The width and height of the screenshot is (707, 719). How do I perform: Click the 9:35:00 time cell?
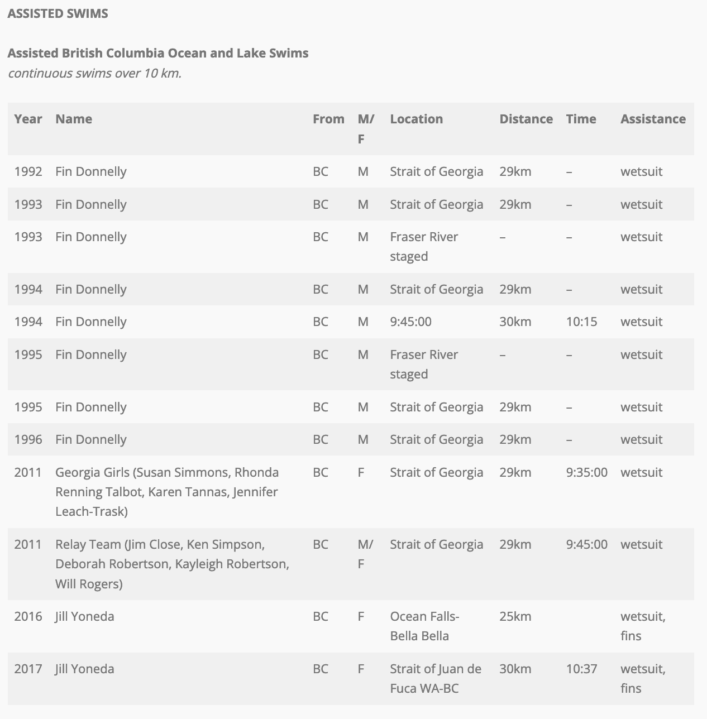point(586,472)
